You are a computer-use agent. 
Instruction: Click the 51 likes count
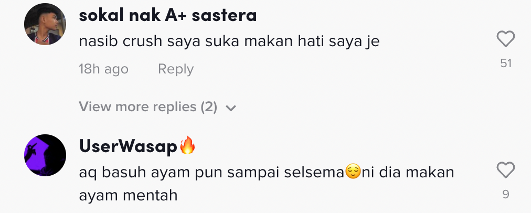(x=506, y=63)
